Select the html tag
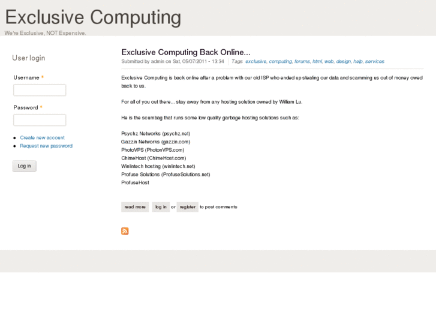 point(317,61)
